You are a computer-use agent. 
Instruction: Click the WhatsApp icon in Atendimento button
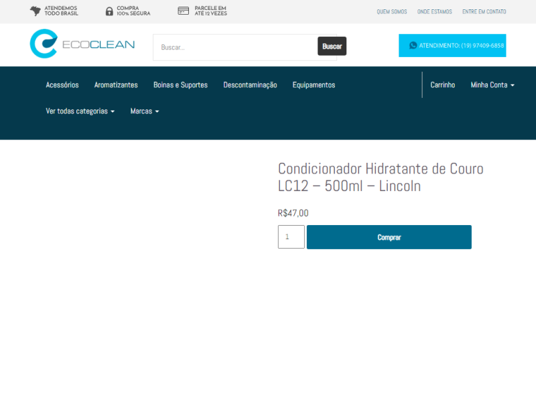[x=413, y=46]
